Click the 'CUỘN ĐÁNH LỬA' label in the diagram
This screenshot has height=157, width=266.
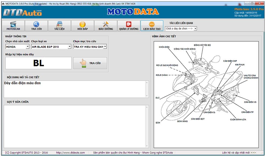238,120
